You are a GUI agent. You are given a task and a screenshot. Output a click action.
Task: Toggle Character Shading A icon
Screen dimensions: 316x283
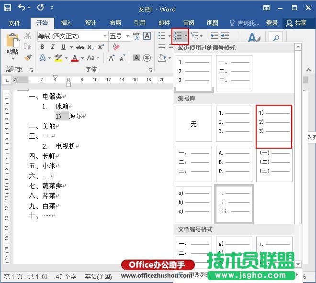click(136, 58)
